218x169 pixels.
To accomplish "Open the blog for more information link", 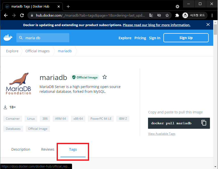I will point(157,25).
